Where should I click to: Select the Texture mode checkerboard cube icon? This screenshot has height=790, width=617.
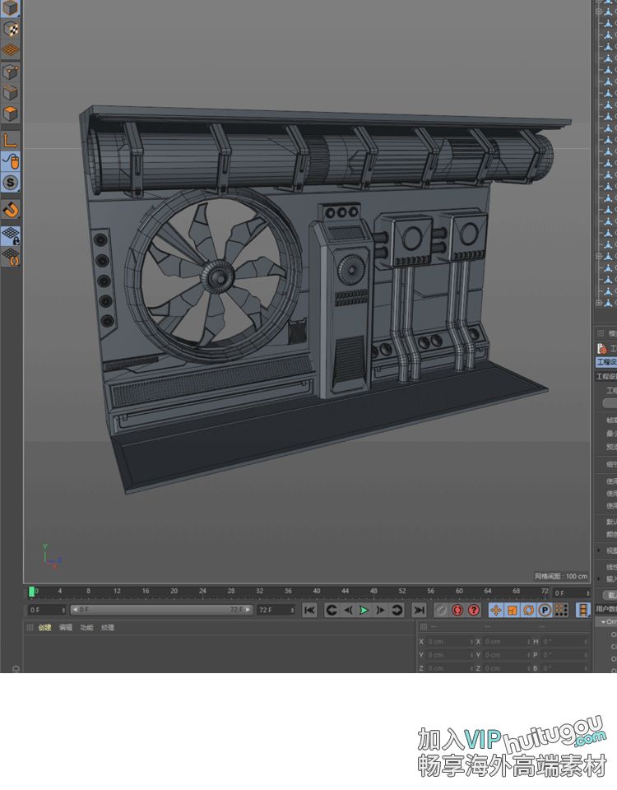pos(11,29)
